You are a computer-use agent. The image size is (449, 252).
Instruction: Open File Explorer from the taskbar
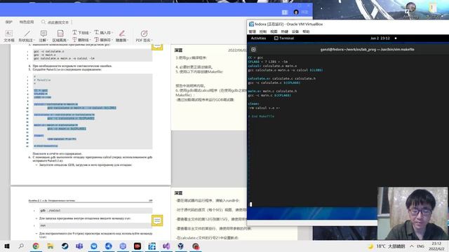pyautogui.click(x=51, y=246)
